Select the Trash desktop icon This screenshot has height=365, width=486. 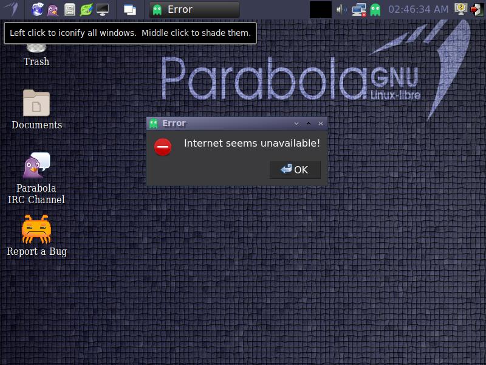point(36,55)
